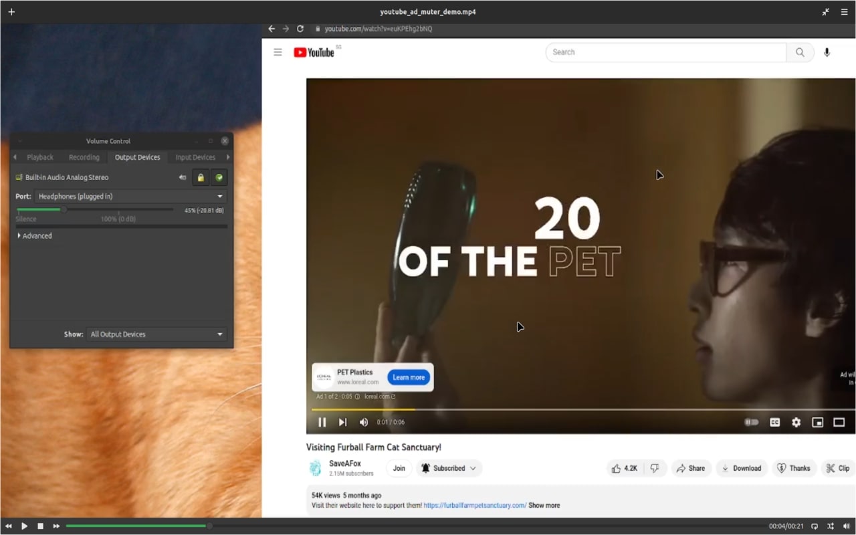856x535 pixels.
Task: Focus the YouTube Search field
Action: tap(666, 52)
